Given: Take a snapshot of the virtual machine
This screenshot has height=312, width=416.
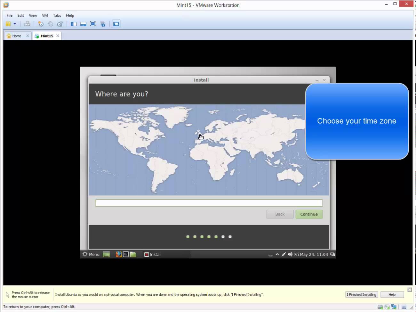Looking at the screenshot, I should (41, 24).
